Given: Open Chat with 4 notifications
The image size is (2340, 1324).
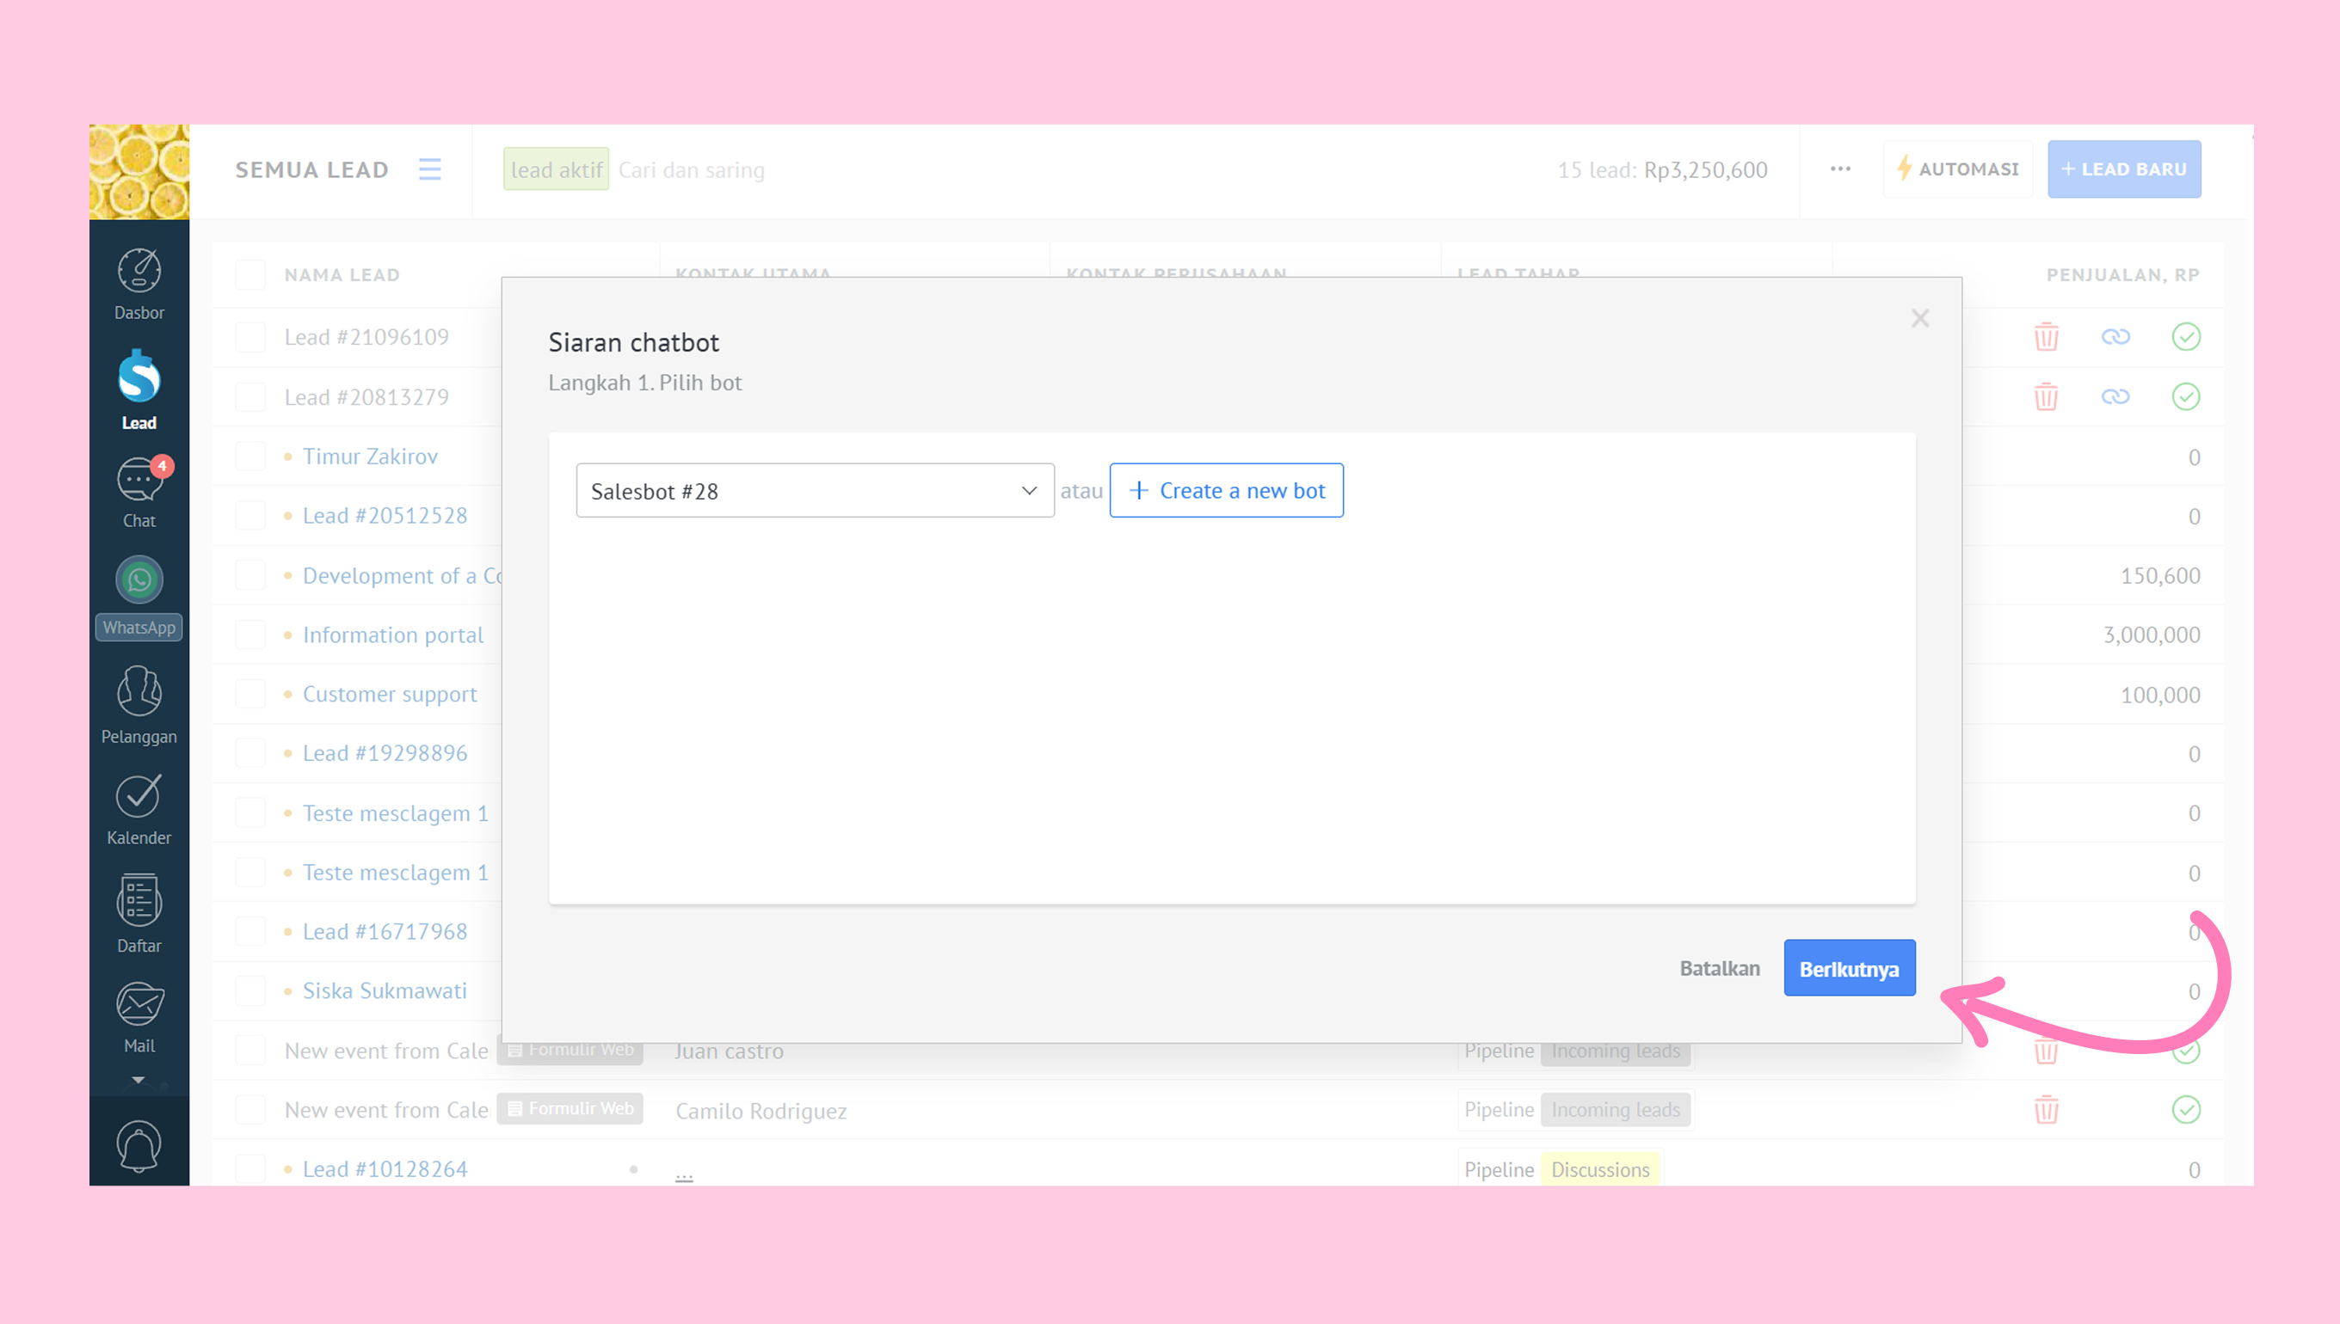Looking at the screenshot, I should coord(139,493).
